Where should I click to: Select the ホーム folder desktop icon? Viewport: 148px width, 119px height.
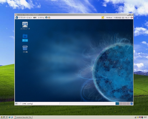tap(25, 38)
